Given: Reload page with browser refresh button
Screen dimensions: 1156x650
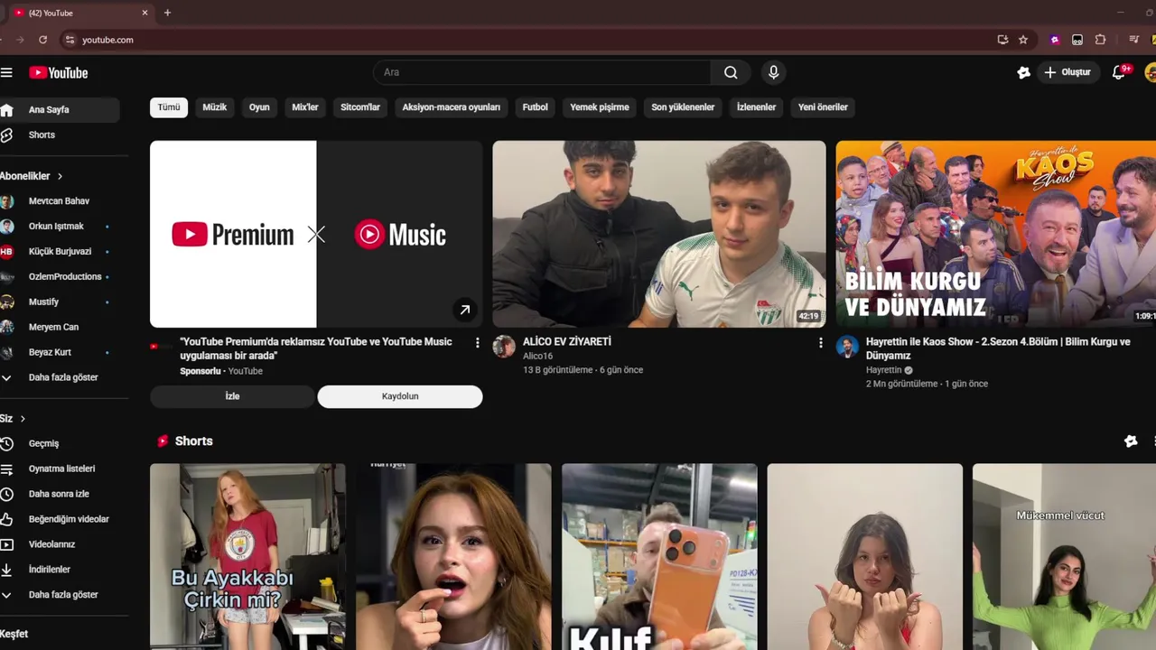Looking at the screenshot, I should pyautogui.click(x=42, y=40).
